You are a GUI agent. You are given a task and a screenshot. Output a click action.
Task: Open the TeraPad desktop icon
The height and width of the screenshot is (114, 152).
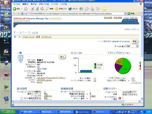6,52
